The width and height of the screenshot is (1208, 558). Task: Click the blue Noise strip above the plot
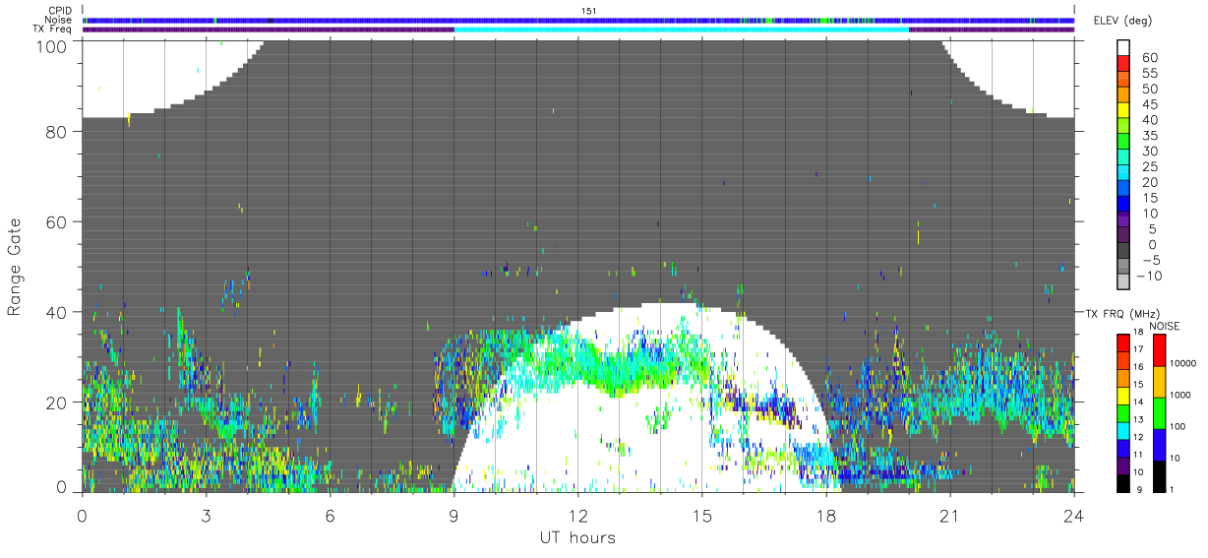pos(578,20)
